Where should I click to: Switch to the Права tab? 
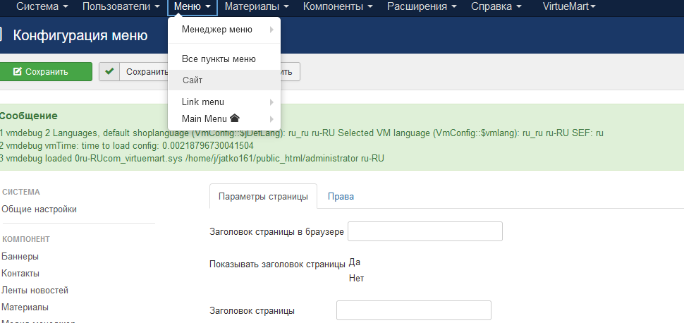(x=341, y=197)
